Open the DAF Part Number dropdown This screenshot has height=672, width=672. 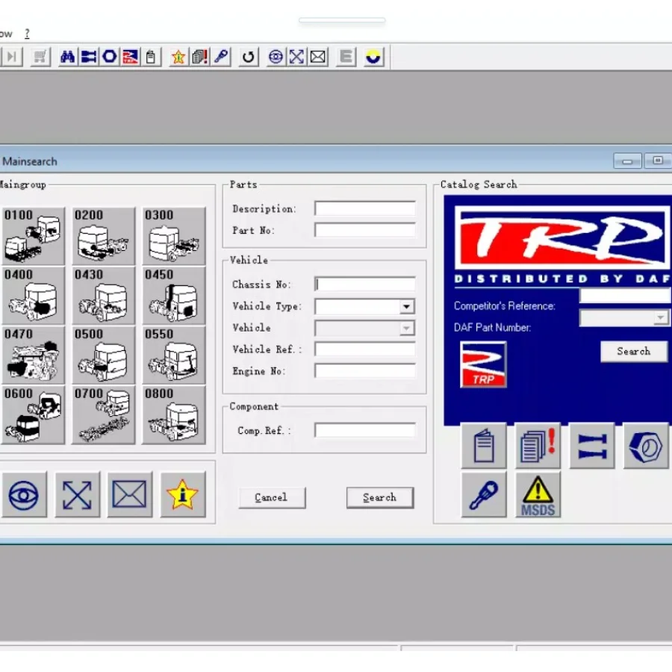[661, 317]
